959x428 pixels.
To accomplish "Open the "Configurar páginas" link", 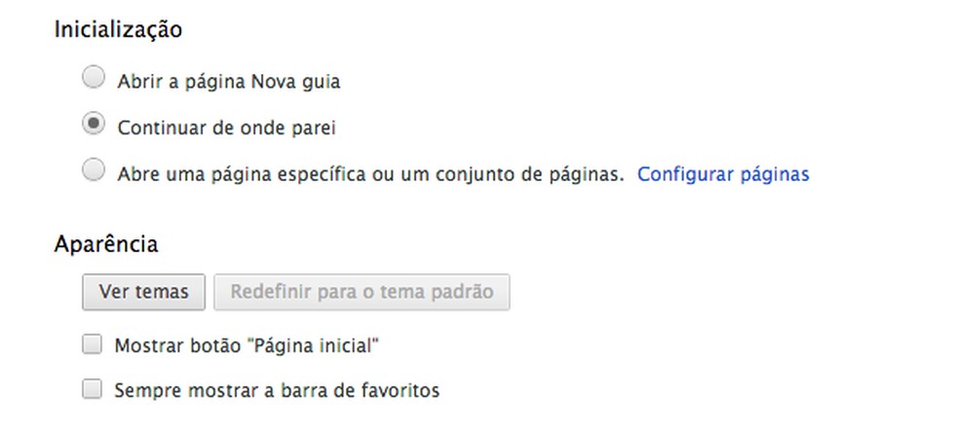I will coord(723,175).
